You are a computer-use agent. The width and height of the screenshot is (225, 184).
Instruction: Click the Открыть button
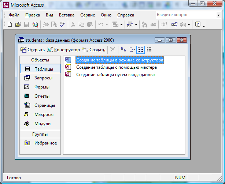pos(33,50)
